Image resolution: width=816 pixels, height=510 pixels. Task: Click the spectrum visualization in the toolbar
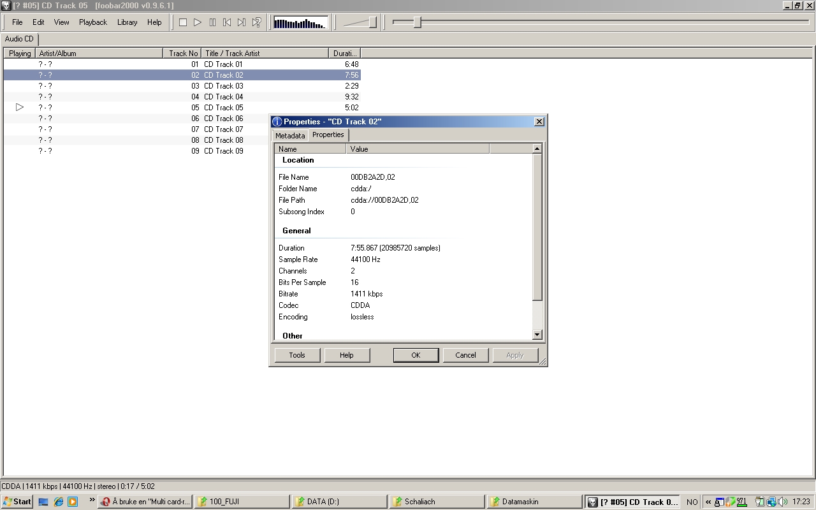pos(300,23)
